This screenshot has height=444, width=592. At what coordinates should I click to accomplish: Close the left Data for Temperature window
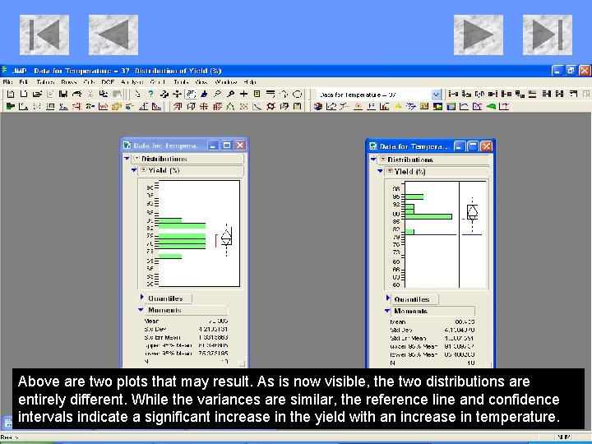[240, 146]
